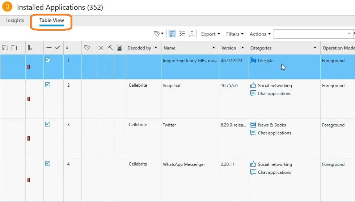Click the first checklist view icon in toolbar
The width and height of the screenshot is (355, 202).
coord(172,34)
